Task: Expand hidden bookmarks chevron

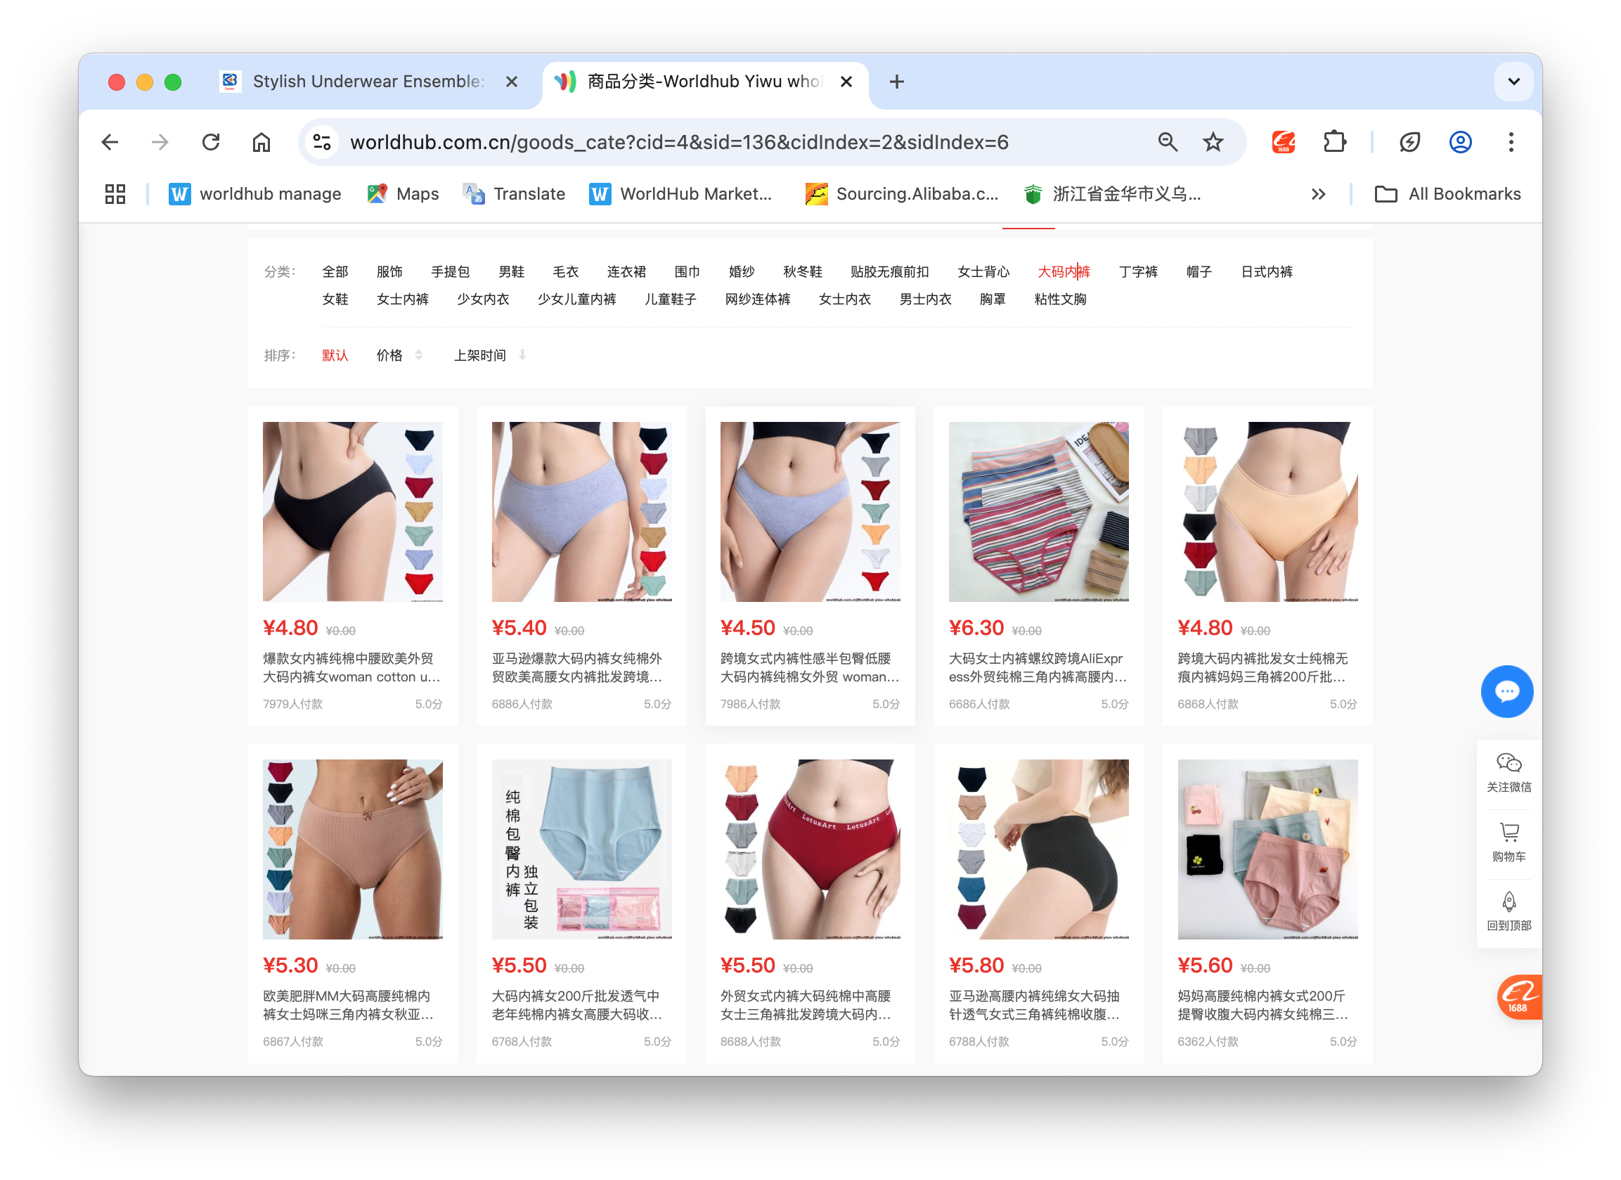Action: coord(1318,194)
